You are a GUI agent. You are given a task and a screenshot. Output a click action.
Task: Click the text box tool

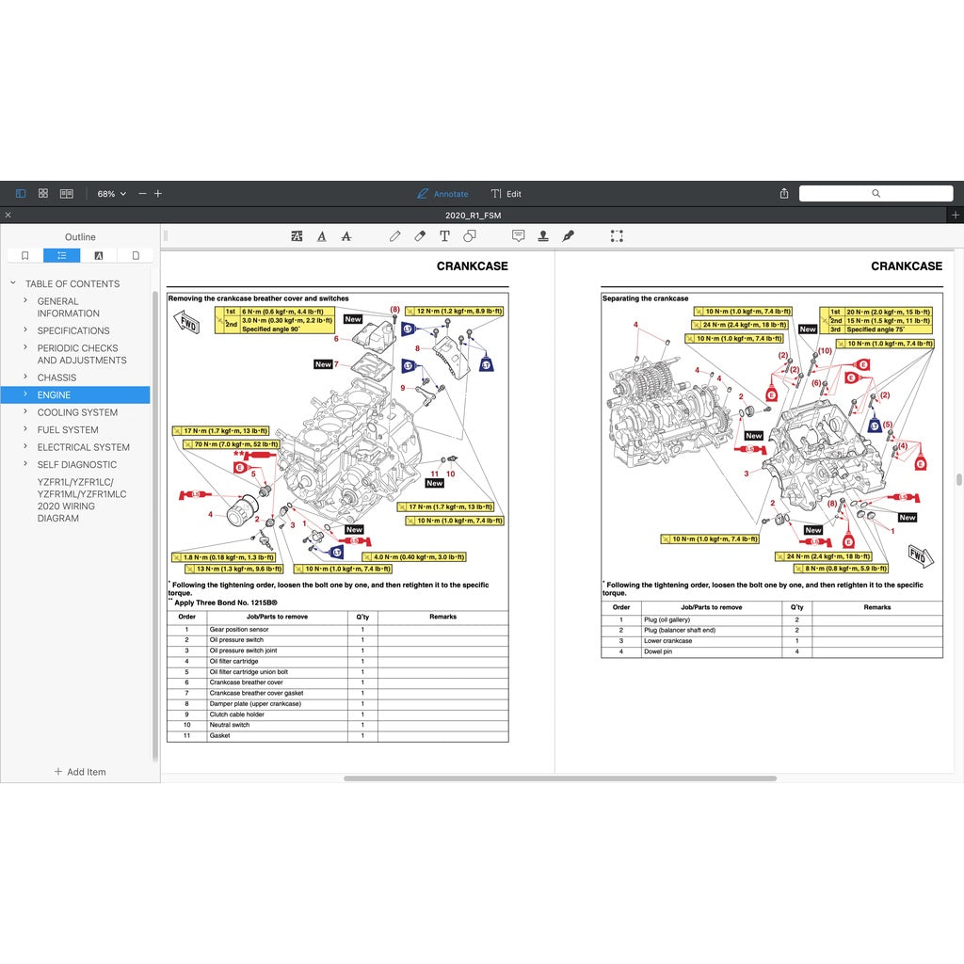tap(444, 236)
